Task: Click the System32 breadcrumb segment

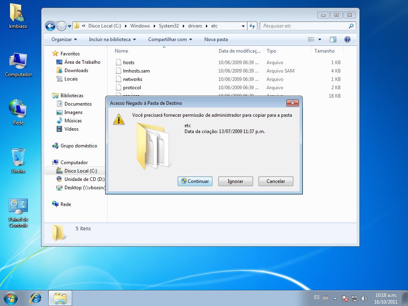Action: [x=169, y=26]
